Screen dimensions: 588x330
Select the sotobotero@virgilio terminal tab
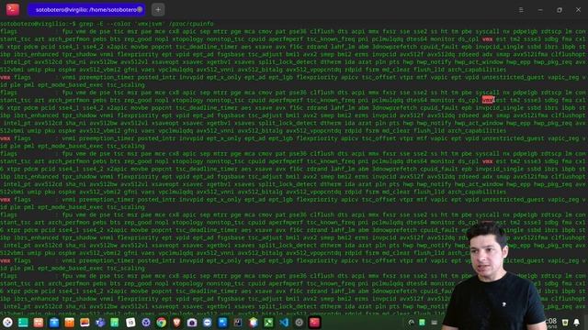pyautogui.click(x=86, y=10)
